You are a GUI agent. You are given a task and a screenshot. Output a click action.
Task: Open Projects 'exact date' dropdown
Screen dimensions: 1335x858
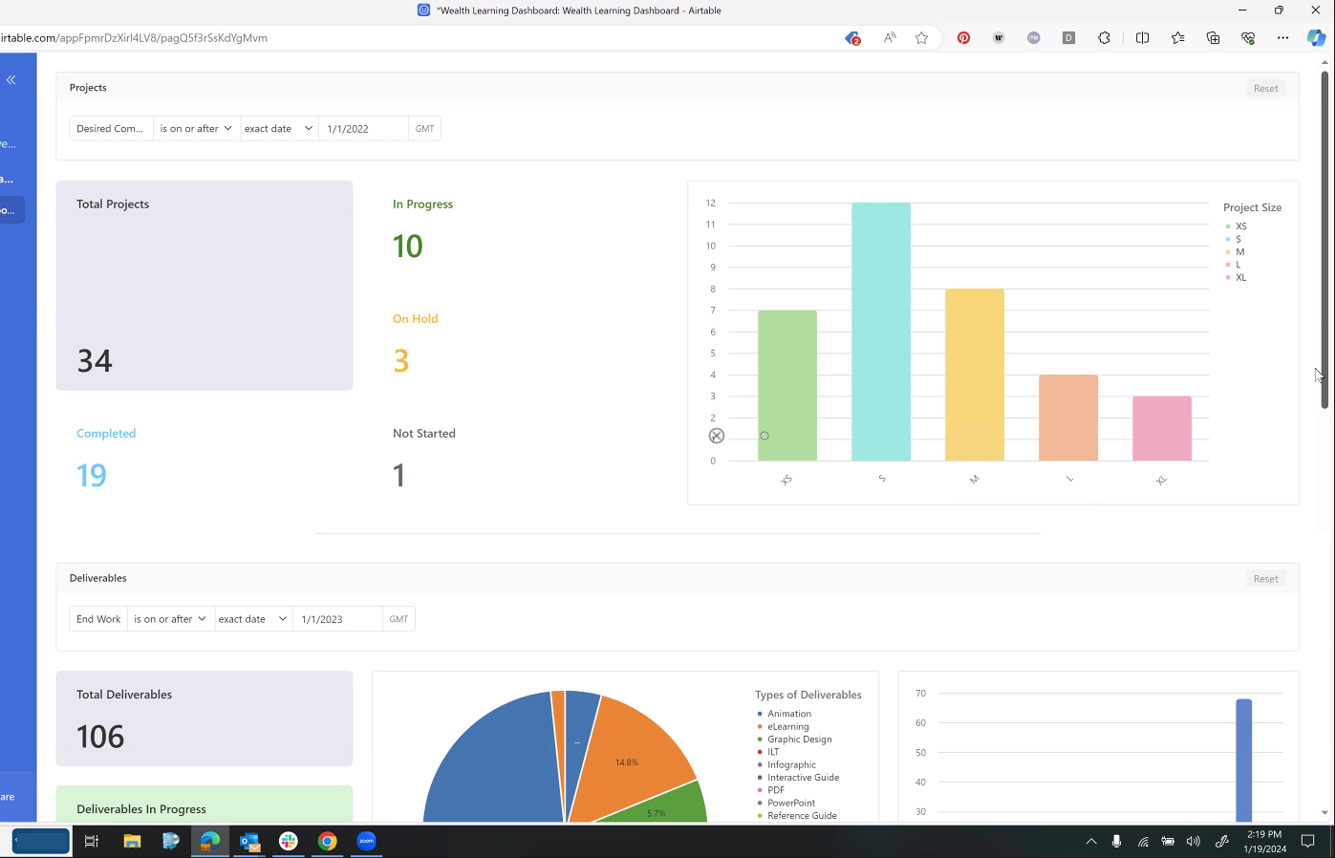(278, 128)
